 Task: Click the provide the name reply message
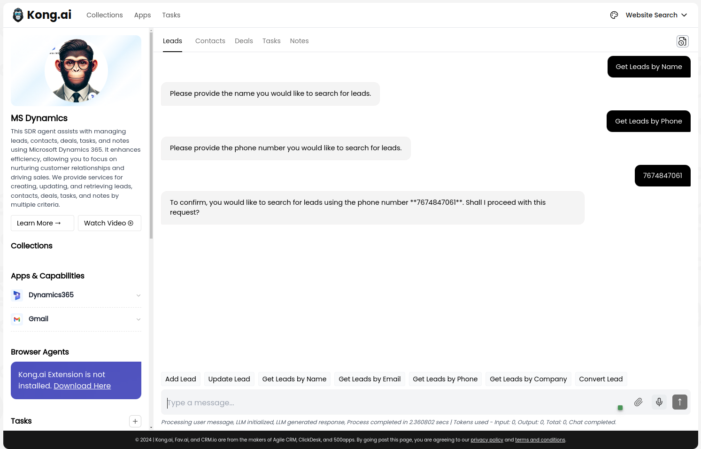pyautogui.click(x=270, y=94)
